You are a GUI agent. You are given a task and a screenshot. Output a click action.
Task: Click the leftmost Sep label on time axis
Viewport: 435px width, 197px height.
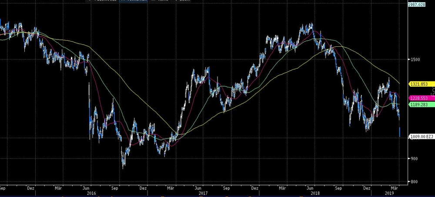3,188
